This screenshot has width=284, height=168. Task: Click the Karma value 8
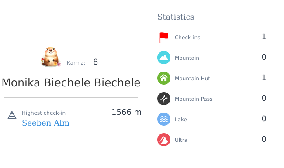point(95,62)
